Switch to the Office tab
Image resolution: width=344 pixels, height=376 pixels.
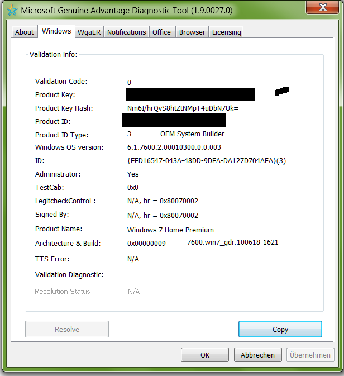pyautogui.click(x=161, y=32)
